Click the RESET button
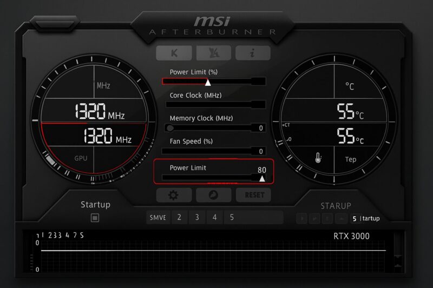 (253, 195)
